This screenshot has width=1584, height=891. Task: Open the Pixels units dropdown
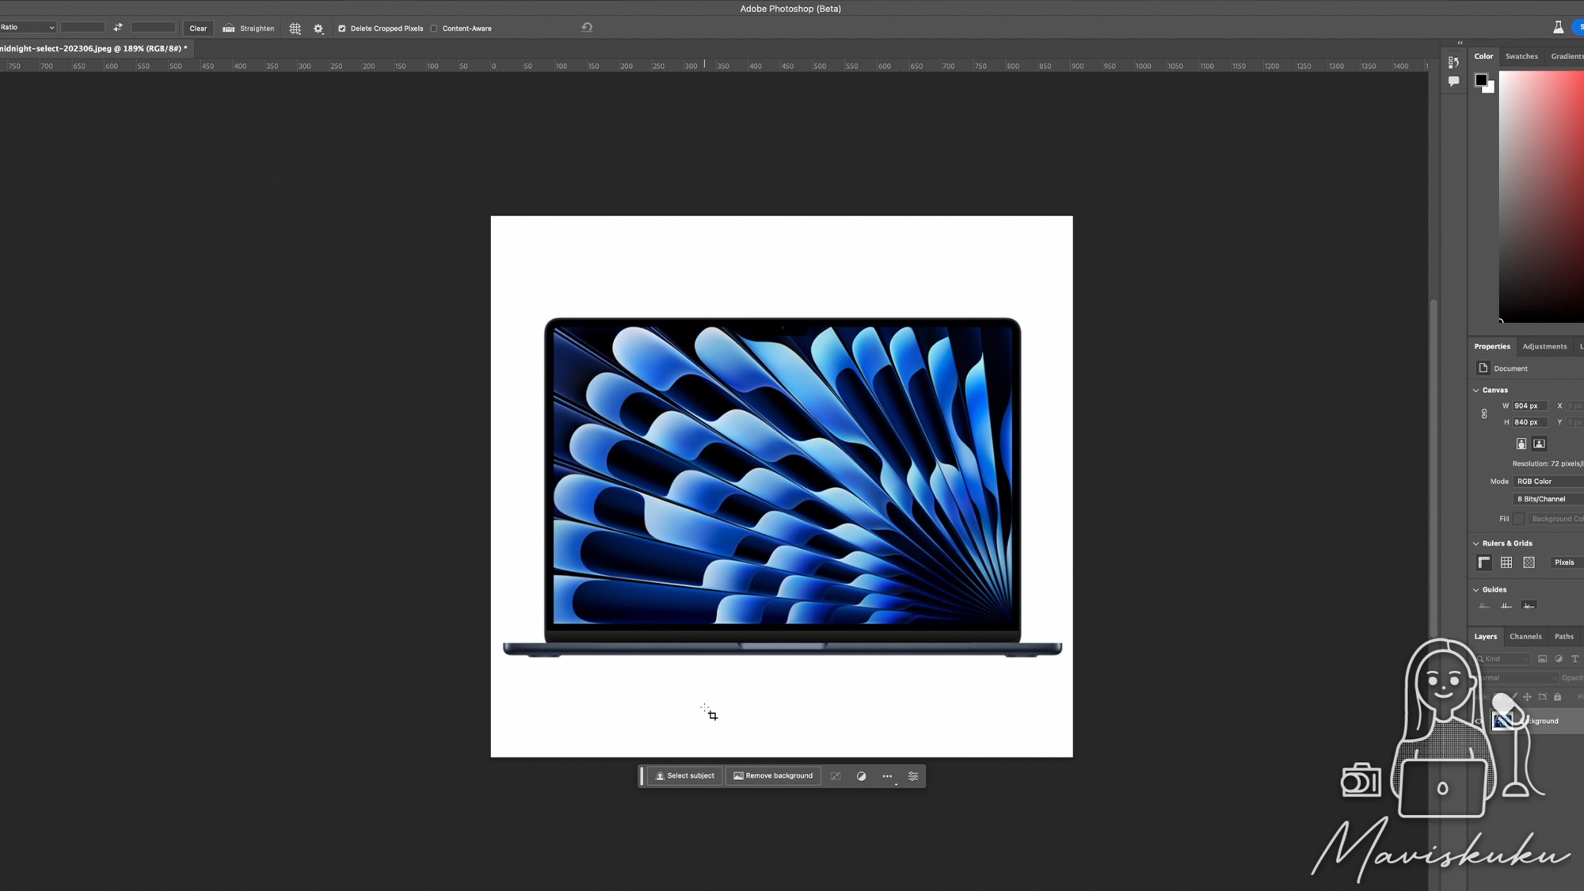tap(1567, 562)
